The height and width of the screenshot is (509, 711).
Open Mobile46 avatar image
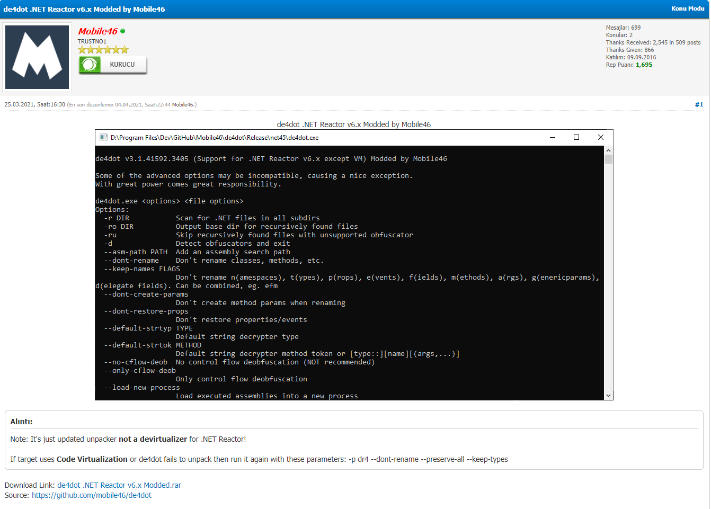click(x=37, y=57)
